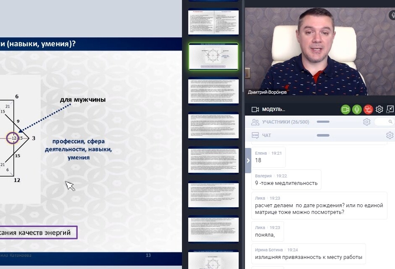The image size is (395, 269).
Task: Collapse the ЧАТ panel header
Action: point(323,135)
